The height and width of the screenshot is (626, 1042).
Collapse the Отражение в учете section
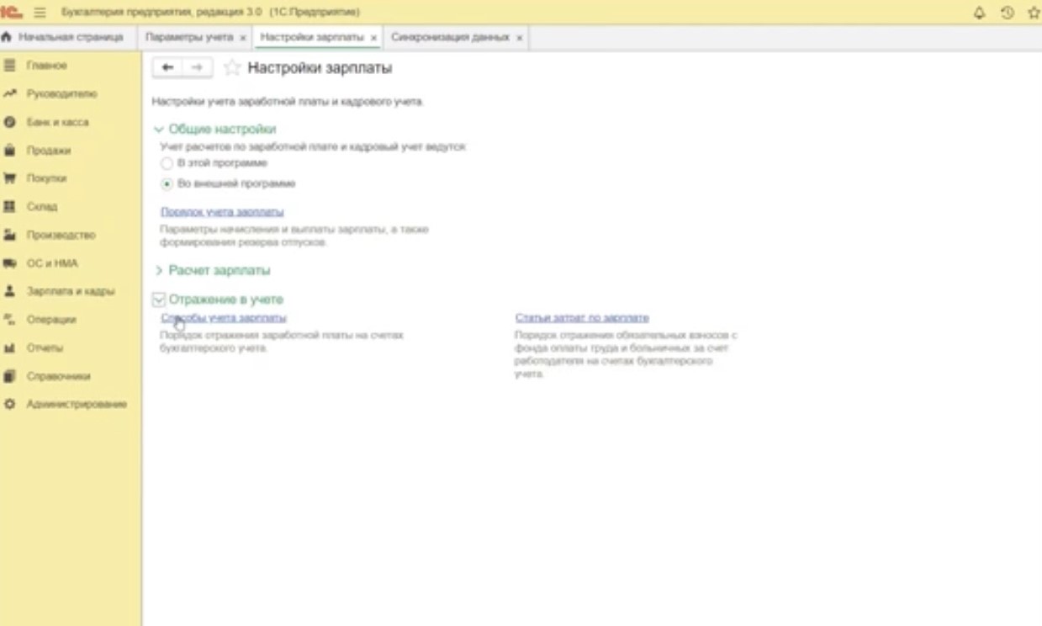159,300
